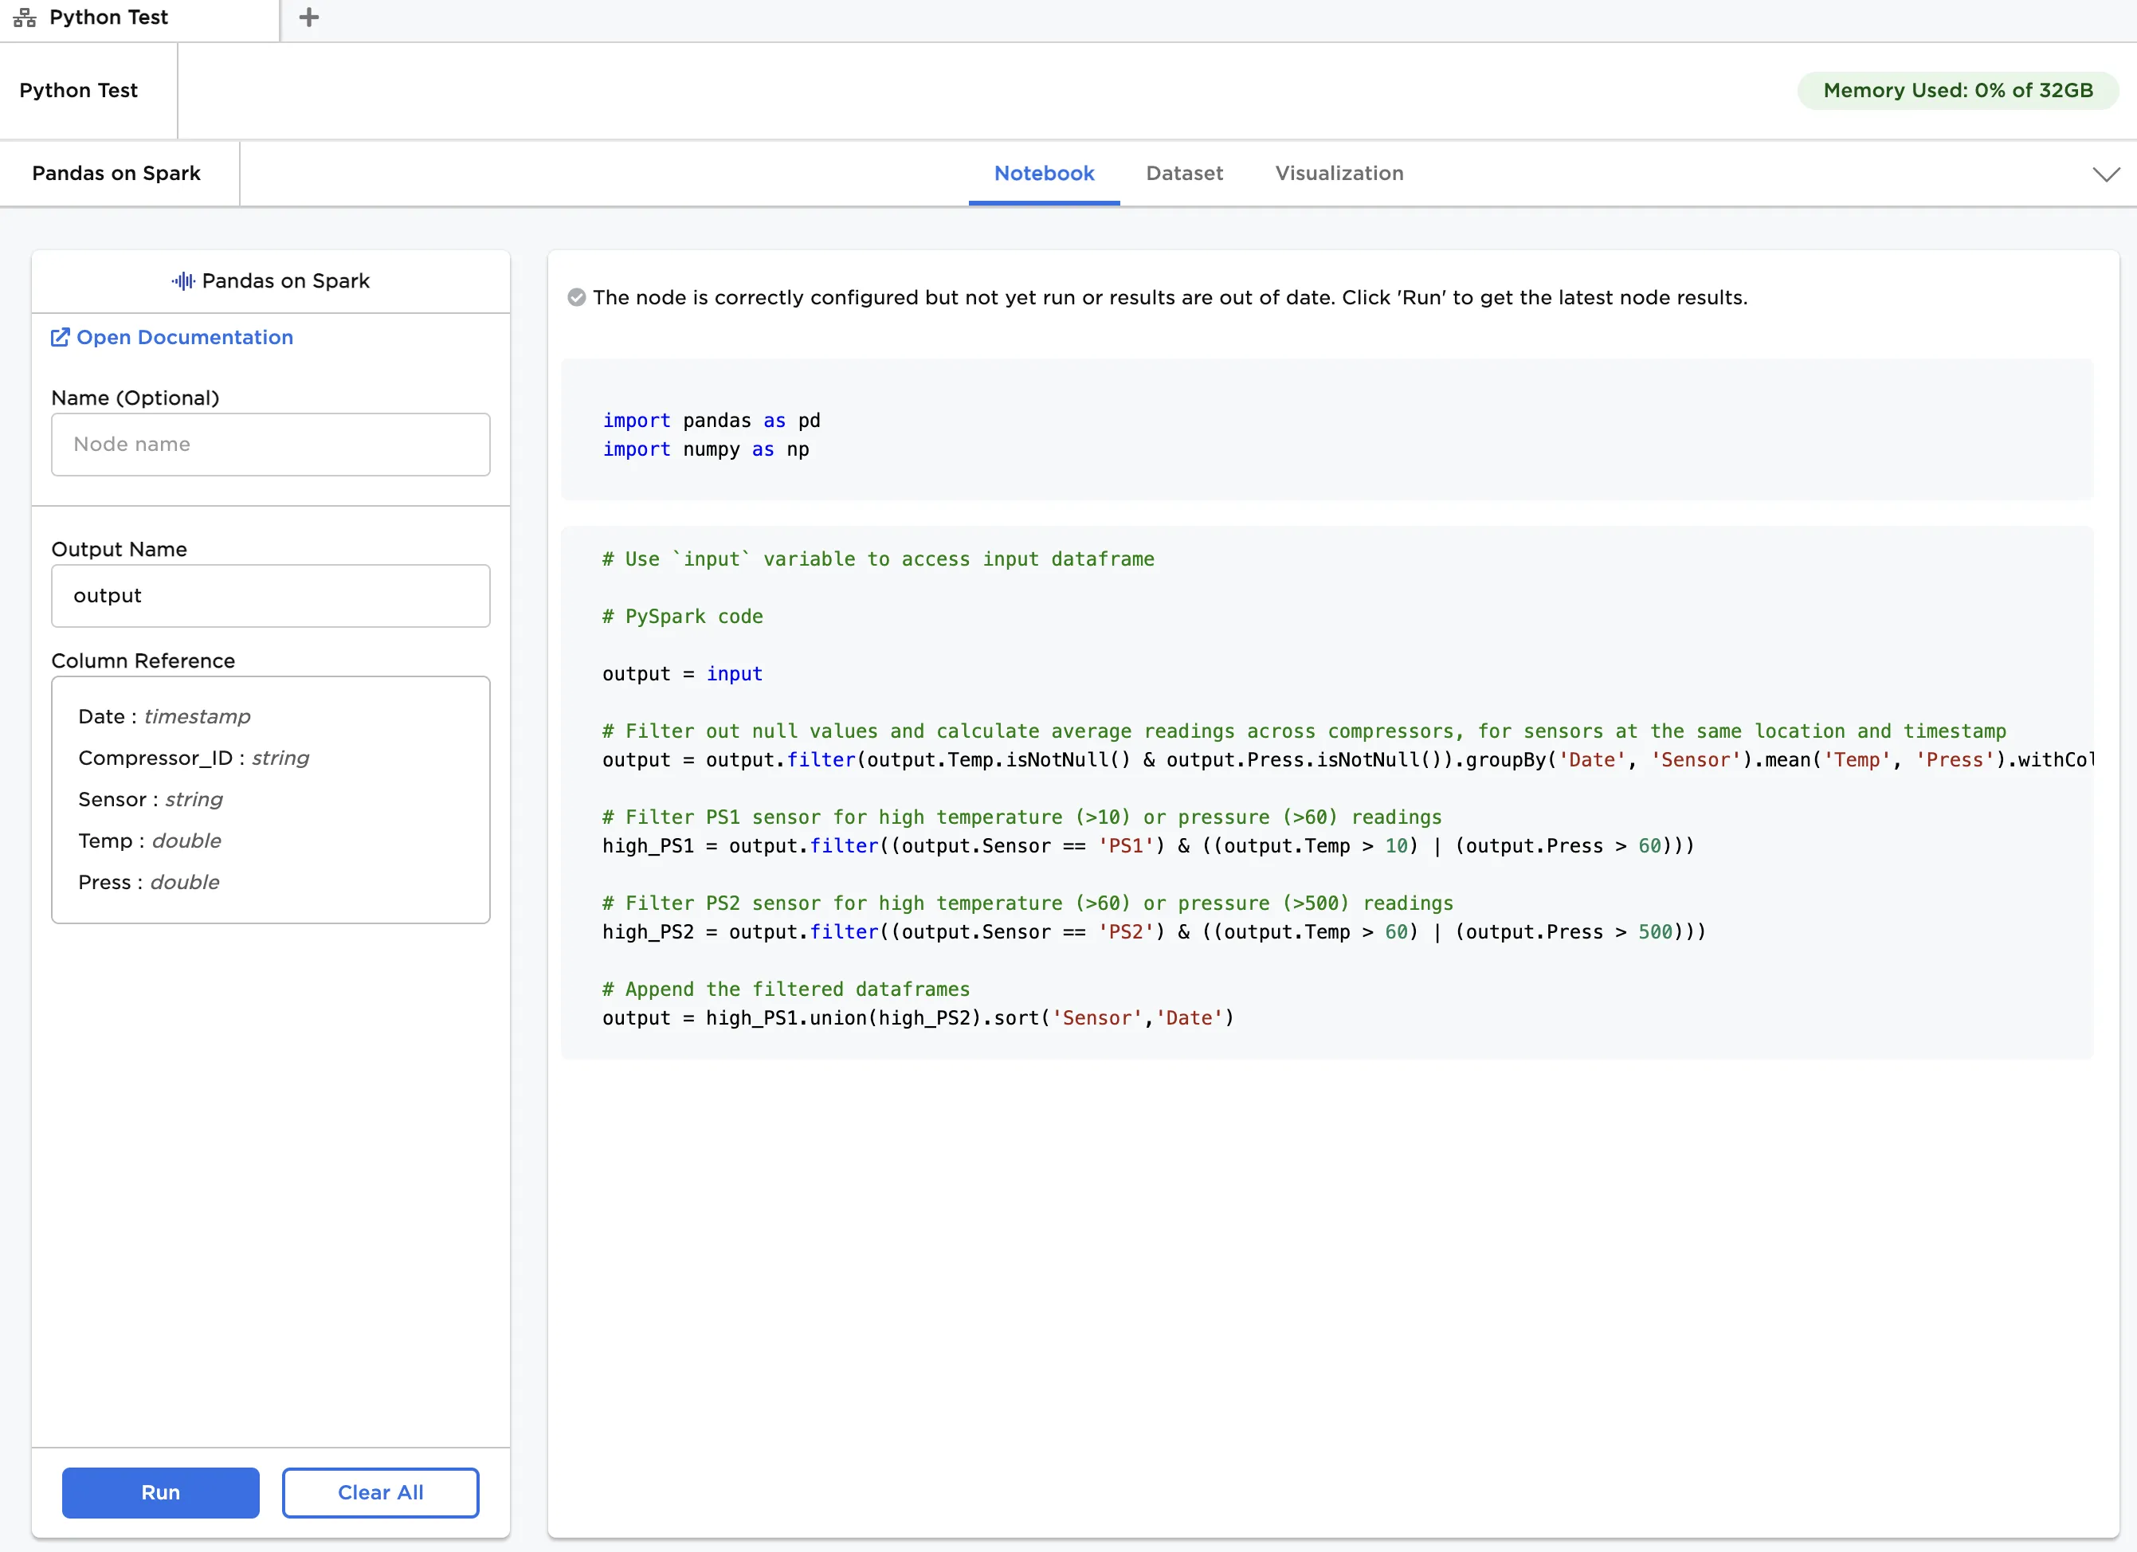Click the Clear All button
The height and width of the screenshot is (1552, 2137).
pos(380,1491)
